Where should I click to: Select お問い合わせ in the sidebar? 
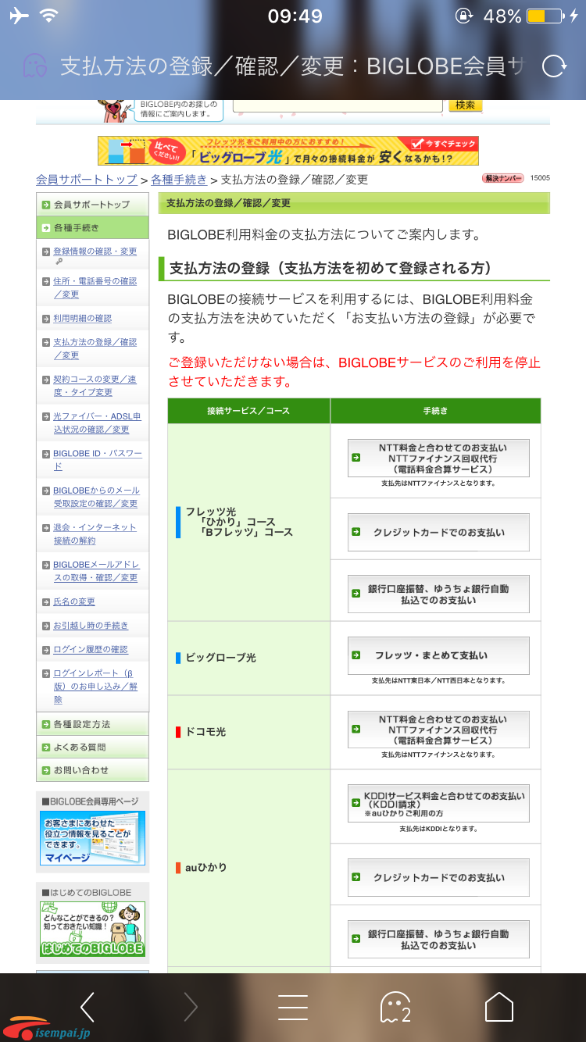92,770
